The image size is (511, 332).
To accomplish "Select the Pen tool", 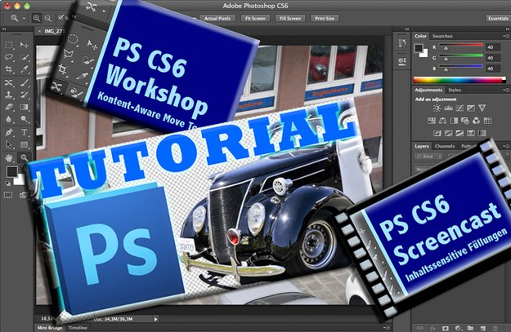I will coord(9,132).
